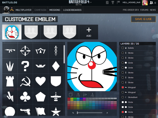Select the Wingpart layer with black swatch
The width and height of the screenshot is (158, 118).
click(138, 92)
